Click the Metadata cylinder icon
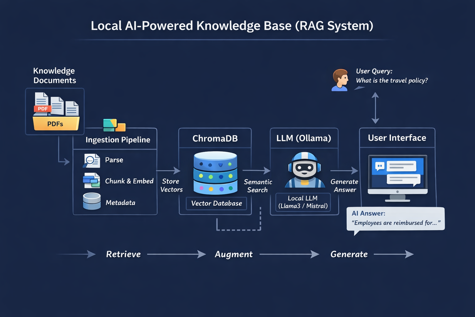This screenshot has width=475, height=317. [x=92, y=202]
